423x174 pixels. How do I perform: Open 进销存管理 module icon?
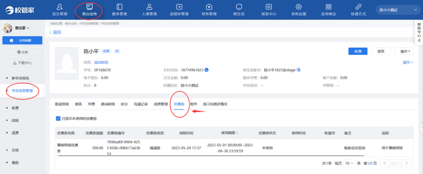(x=179, y=7)
